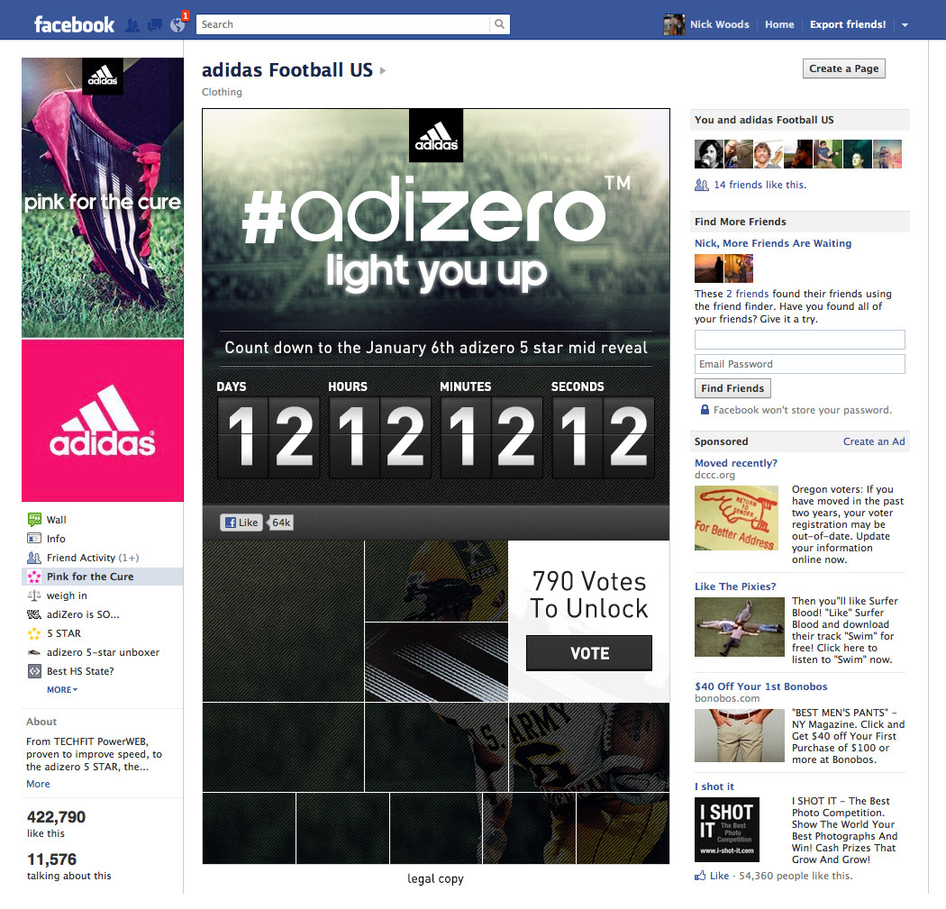
Task: Open notifications globe icon with badge
Action: click(178, 23)
